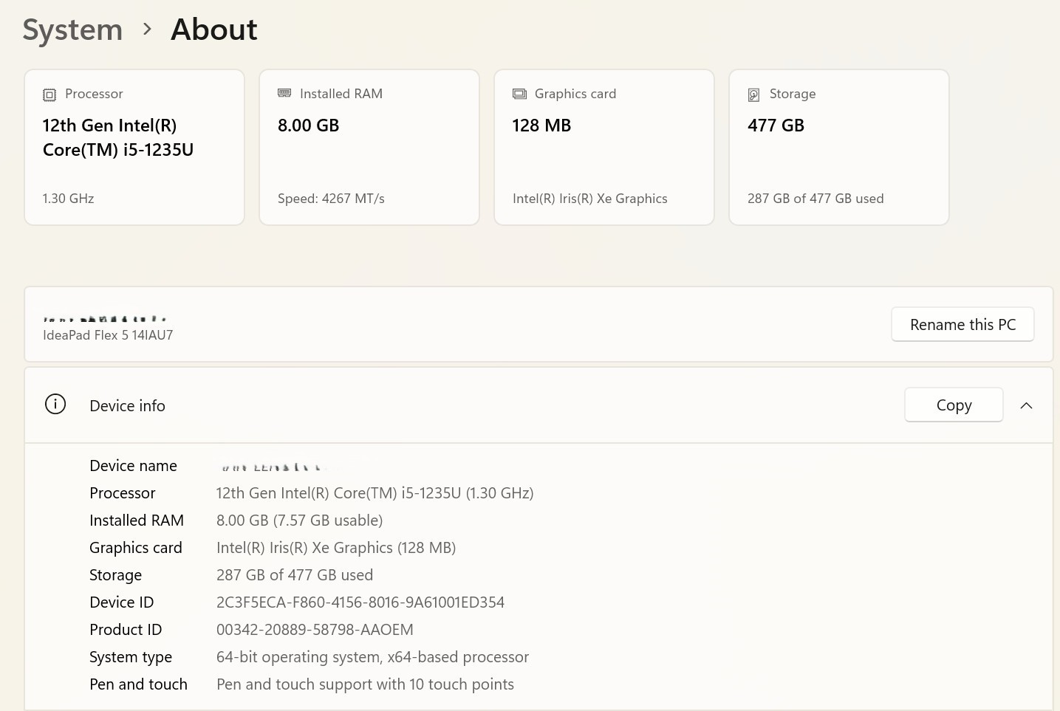Select Intel(R) Iris(R) Xe Graphics (128 MB) value
This screenshot has height=711, width=1060.
point(336,548)
